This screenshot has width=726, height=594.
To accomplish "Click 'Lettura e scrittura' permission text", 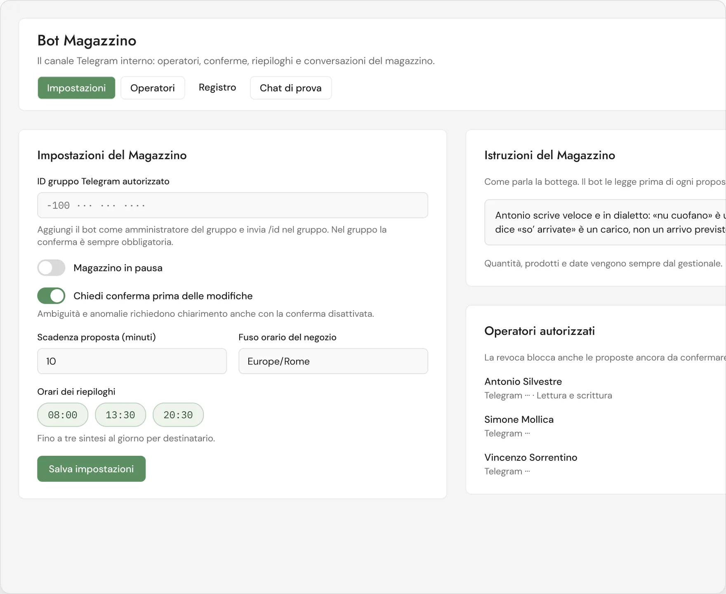I will pyautogui.click(x=574, y=395).
